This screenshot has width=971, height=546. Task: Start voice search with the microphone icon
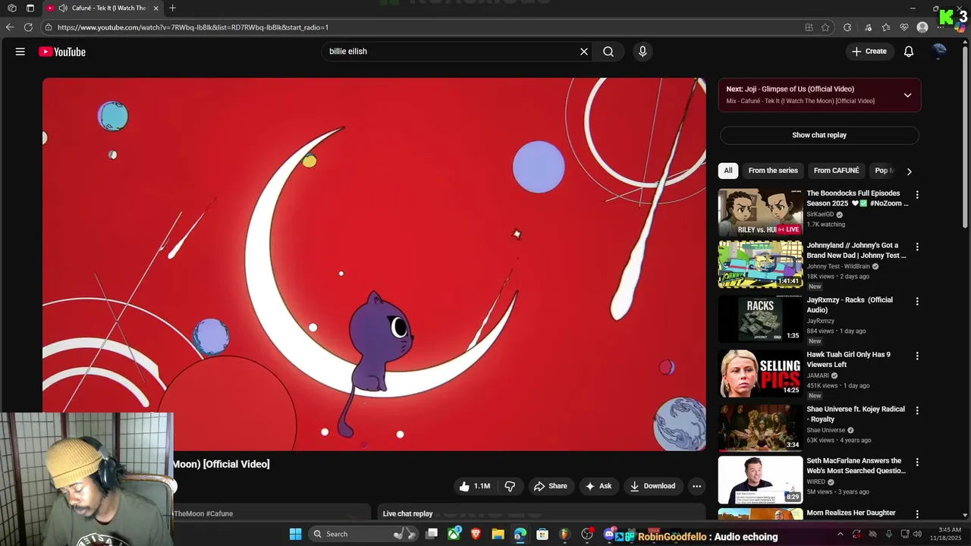[643, 52]
